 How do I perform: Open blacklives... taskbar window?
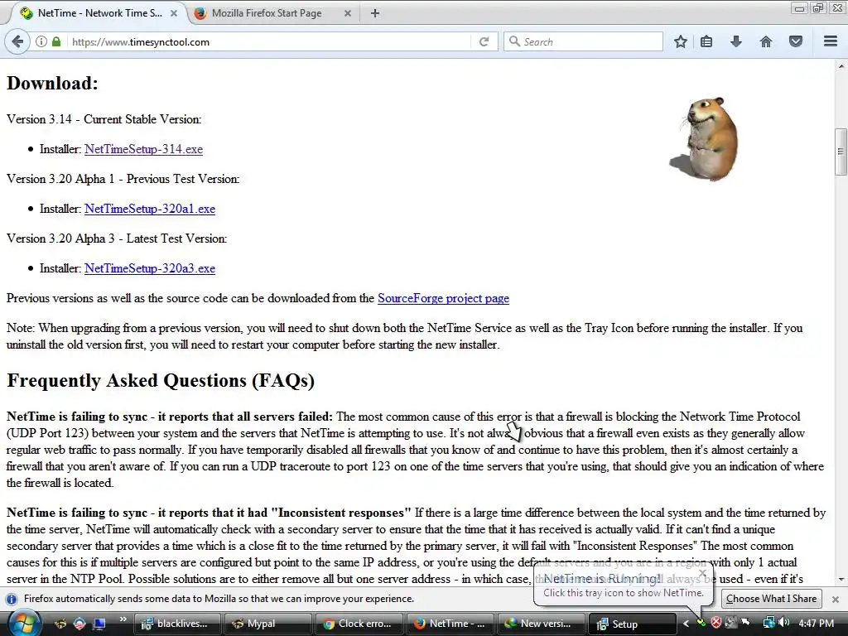[176, 624]
